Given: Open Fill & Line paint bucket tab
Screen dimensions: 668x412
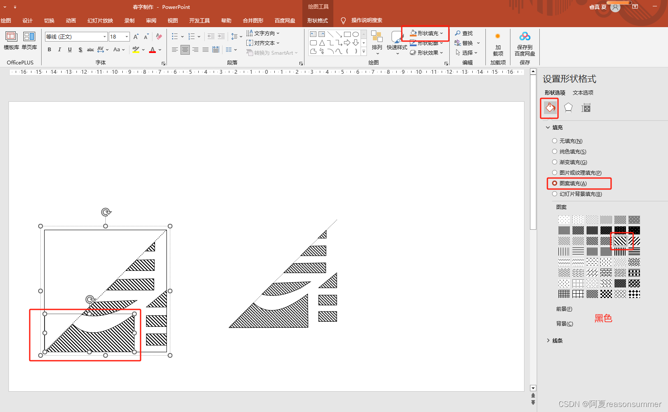Looking at the screenshot, I should pyautogui.click(x=550, y=108).
